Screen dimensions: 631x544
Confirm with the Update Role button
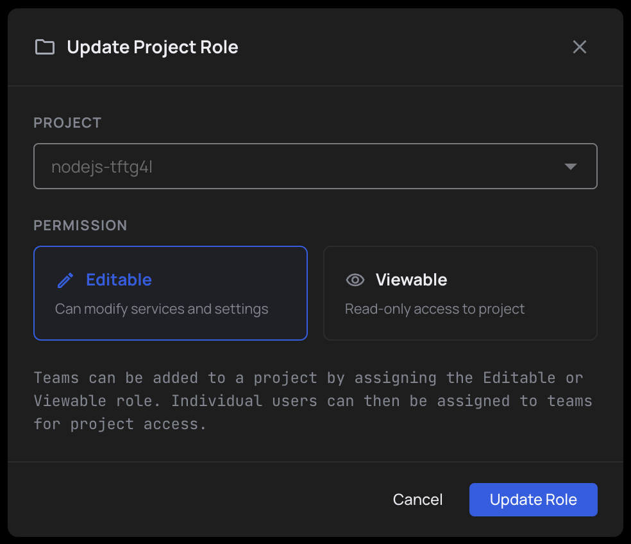click(x=534, y=500)
